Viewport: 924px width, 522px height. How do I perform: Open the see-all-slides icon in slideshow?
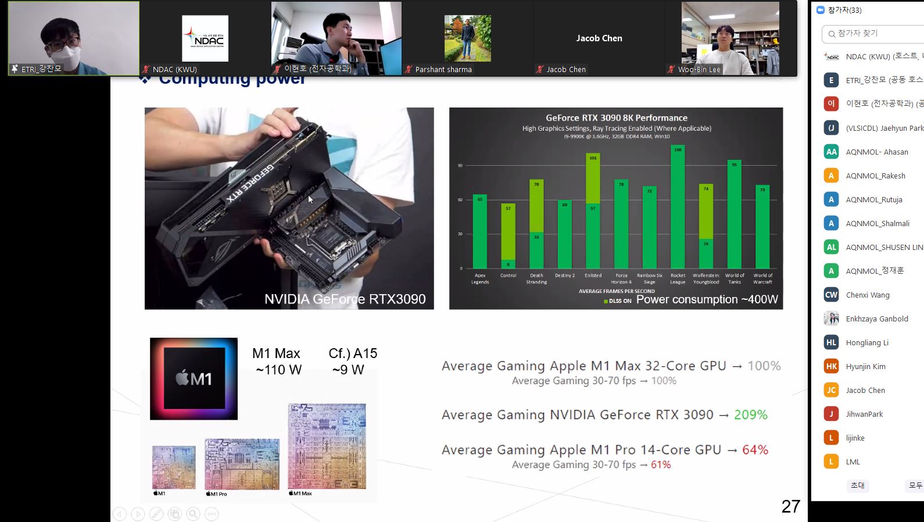tap(175, 514)
